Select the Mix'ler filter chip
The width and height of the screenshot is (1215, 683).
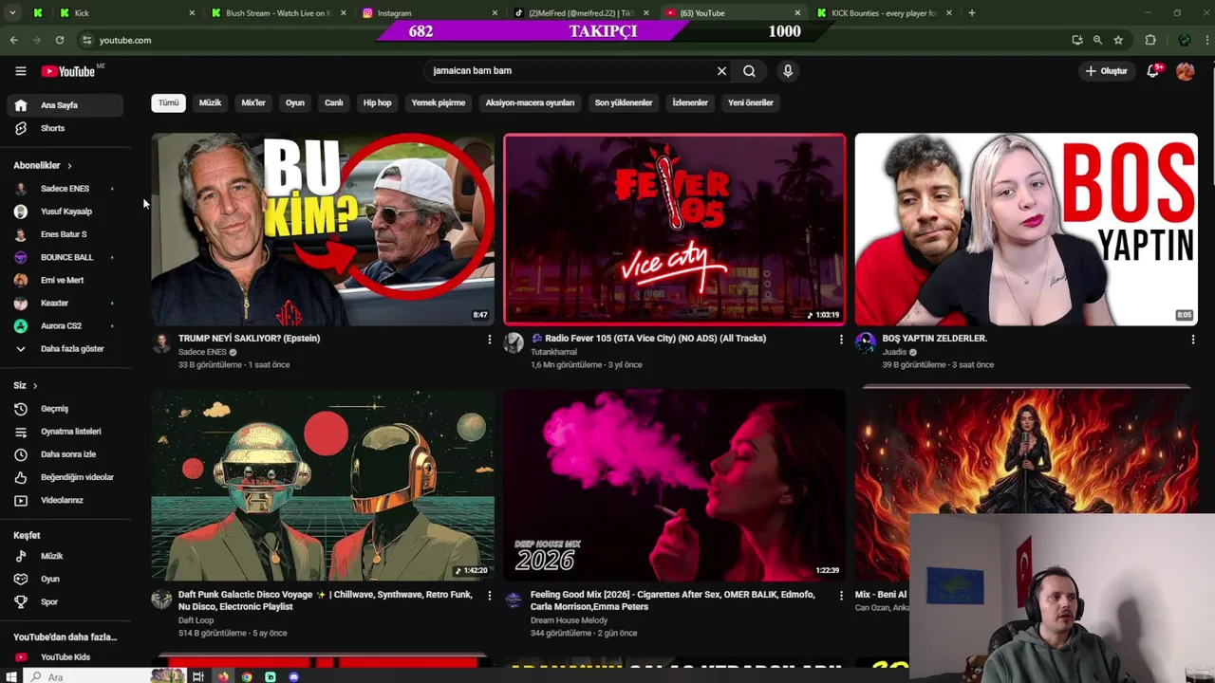[x=253, y=102]
